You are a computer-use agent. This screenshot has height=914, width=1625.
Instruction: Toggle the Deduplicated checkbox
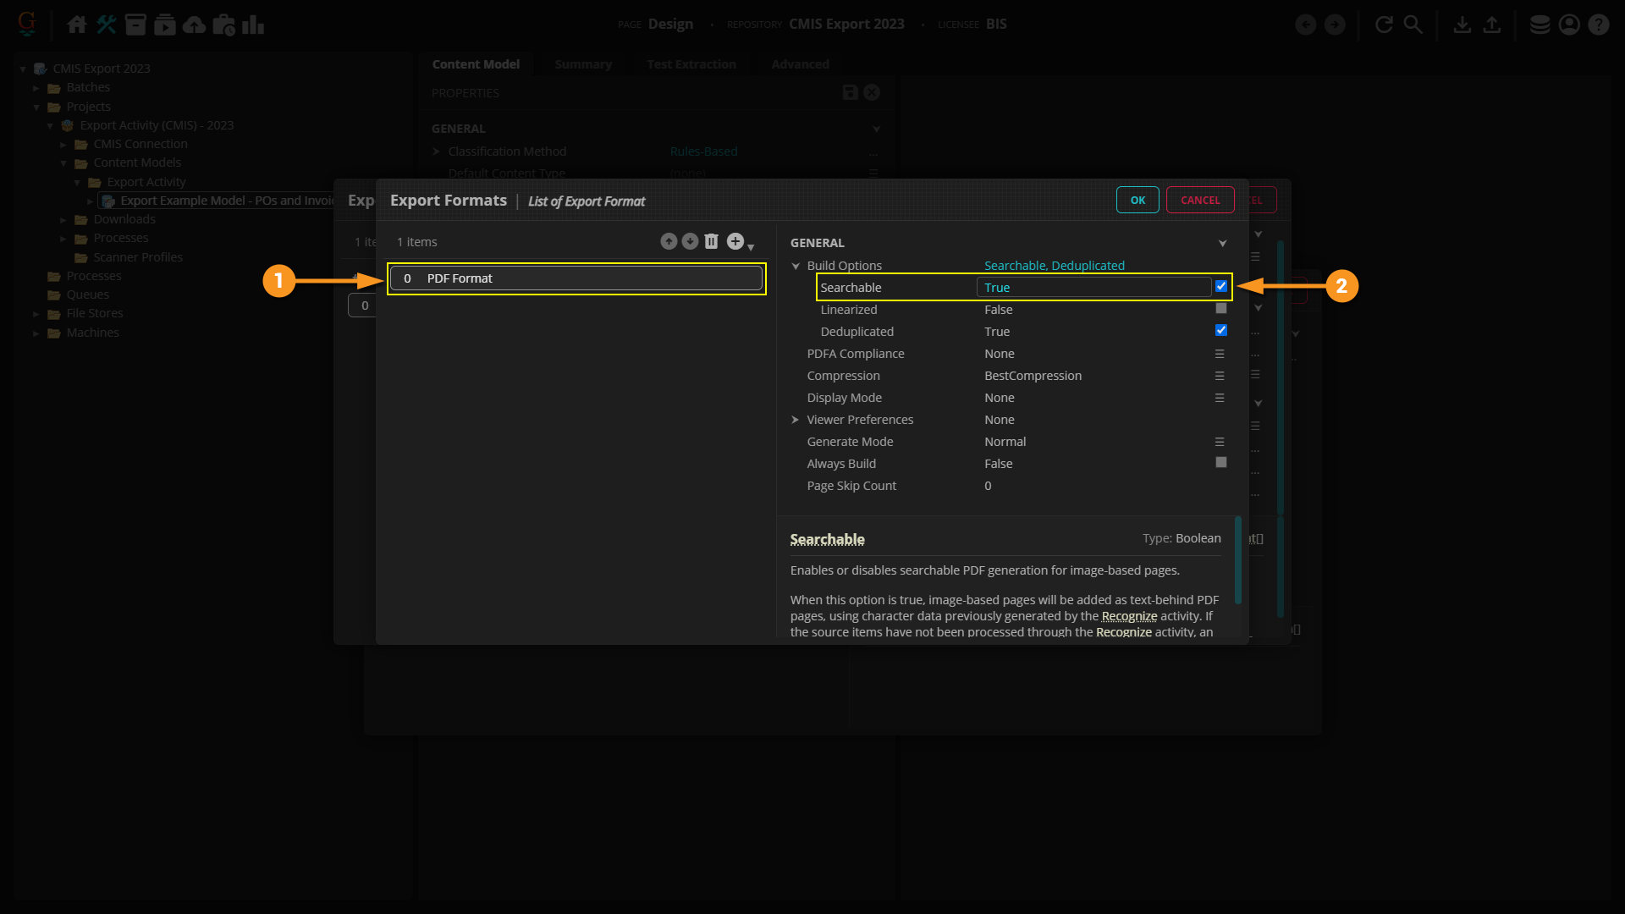[1220, 331]
